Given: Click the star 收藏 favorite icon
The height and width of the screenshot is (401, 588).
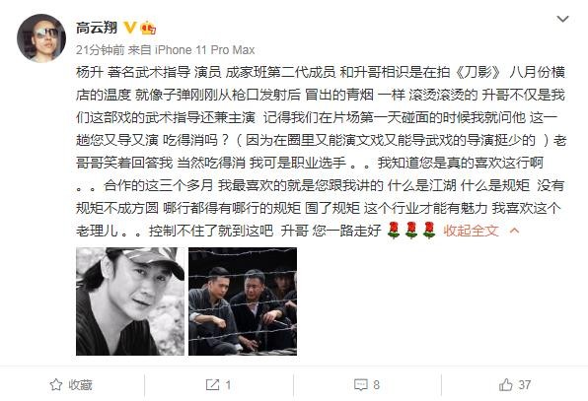Looking at the screenshot, I should [x=56, y=385].
